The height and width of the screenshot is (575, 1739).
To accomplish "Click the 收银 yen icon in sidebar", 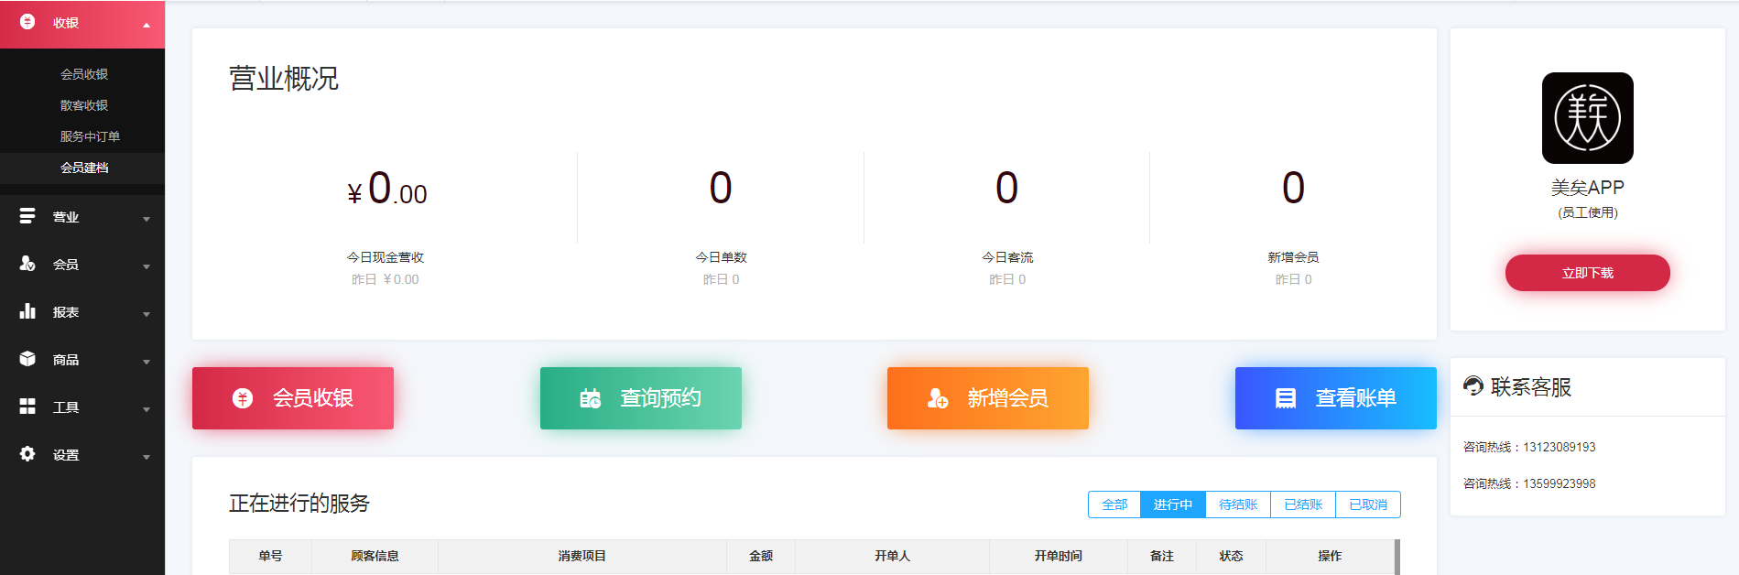I will coord(27,21).
